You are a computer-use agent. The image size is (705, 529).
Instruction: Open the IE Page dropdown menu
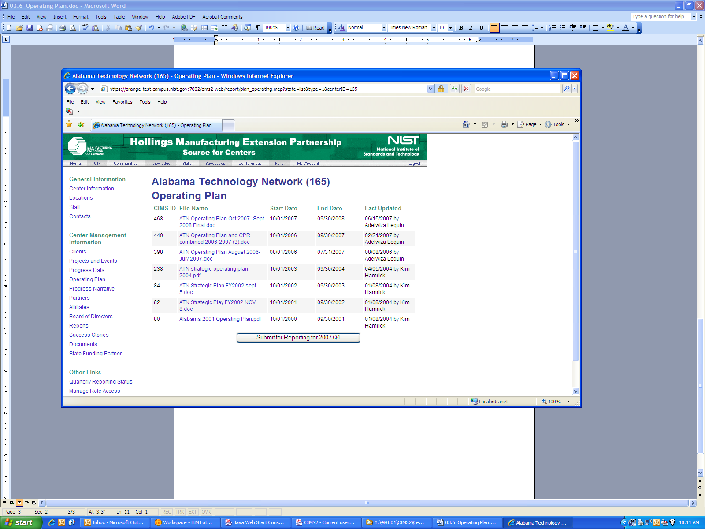coord(530,124)
